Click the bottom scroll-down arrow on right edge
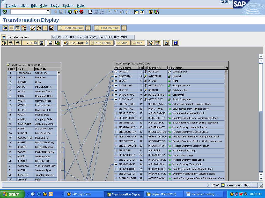Screen dimensions: 265x198 click(x=261, y=178)
